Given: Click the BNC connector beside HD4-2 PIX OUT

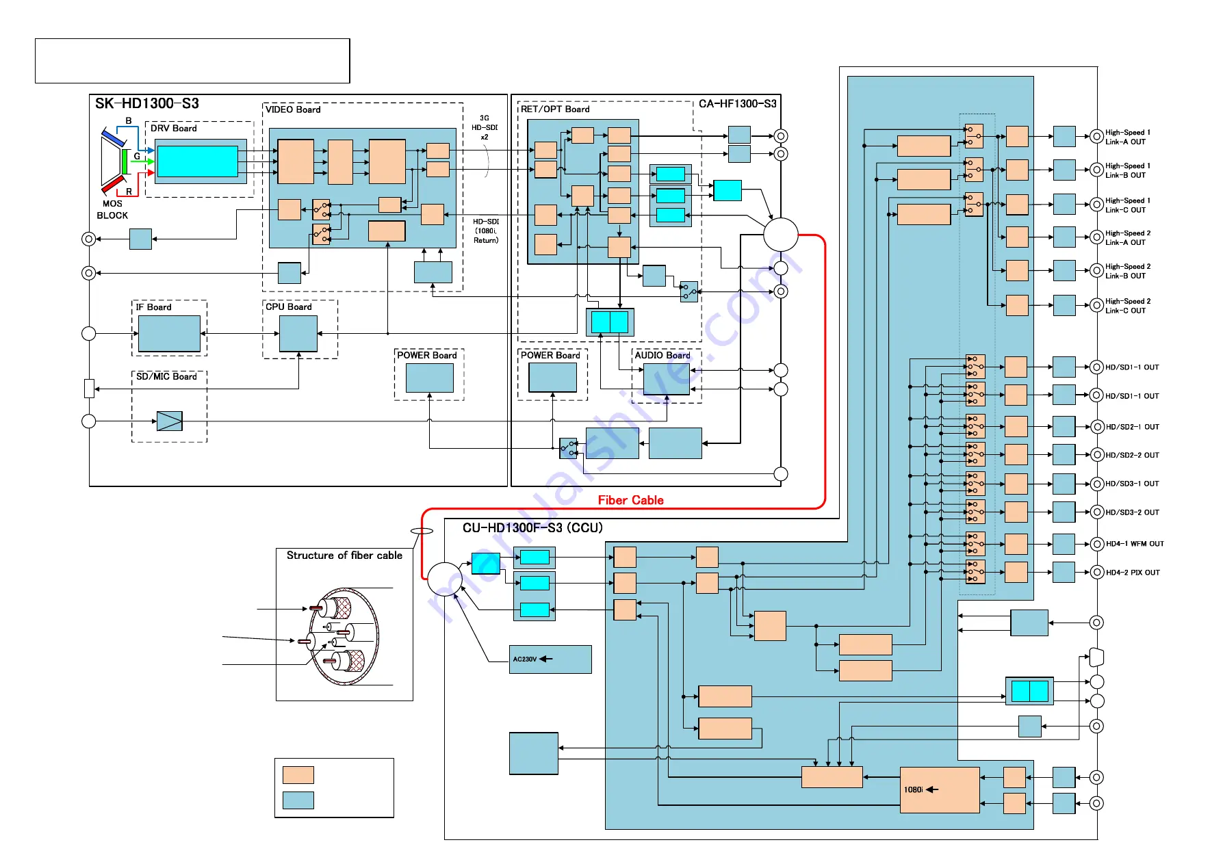Looking at the screenshot, I should point(1096,573).
